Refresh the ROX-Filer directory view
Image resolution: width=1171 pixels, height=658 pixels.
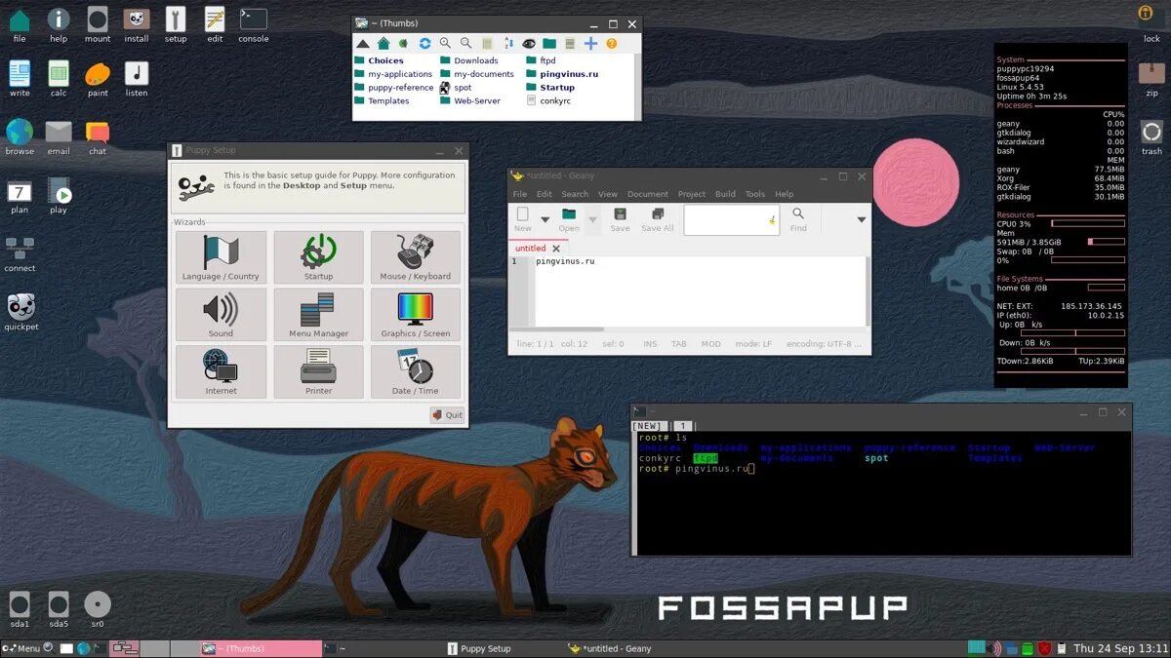(x=424, y=44)
